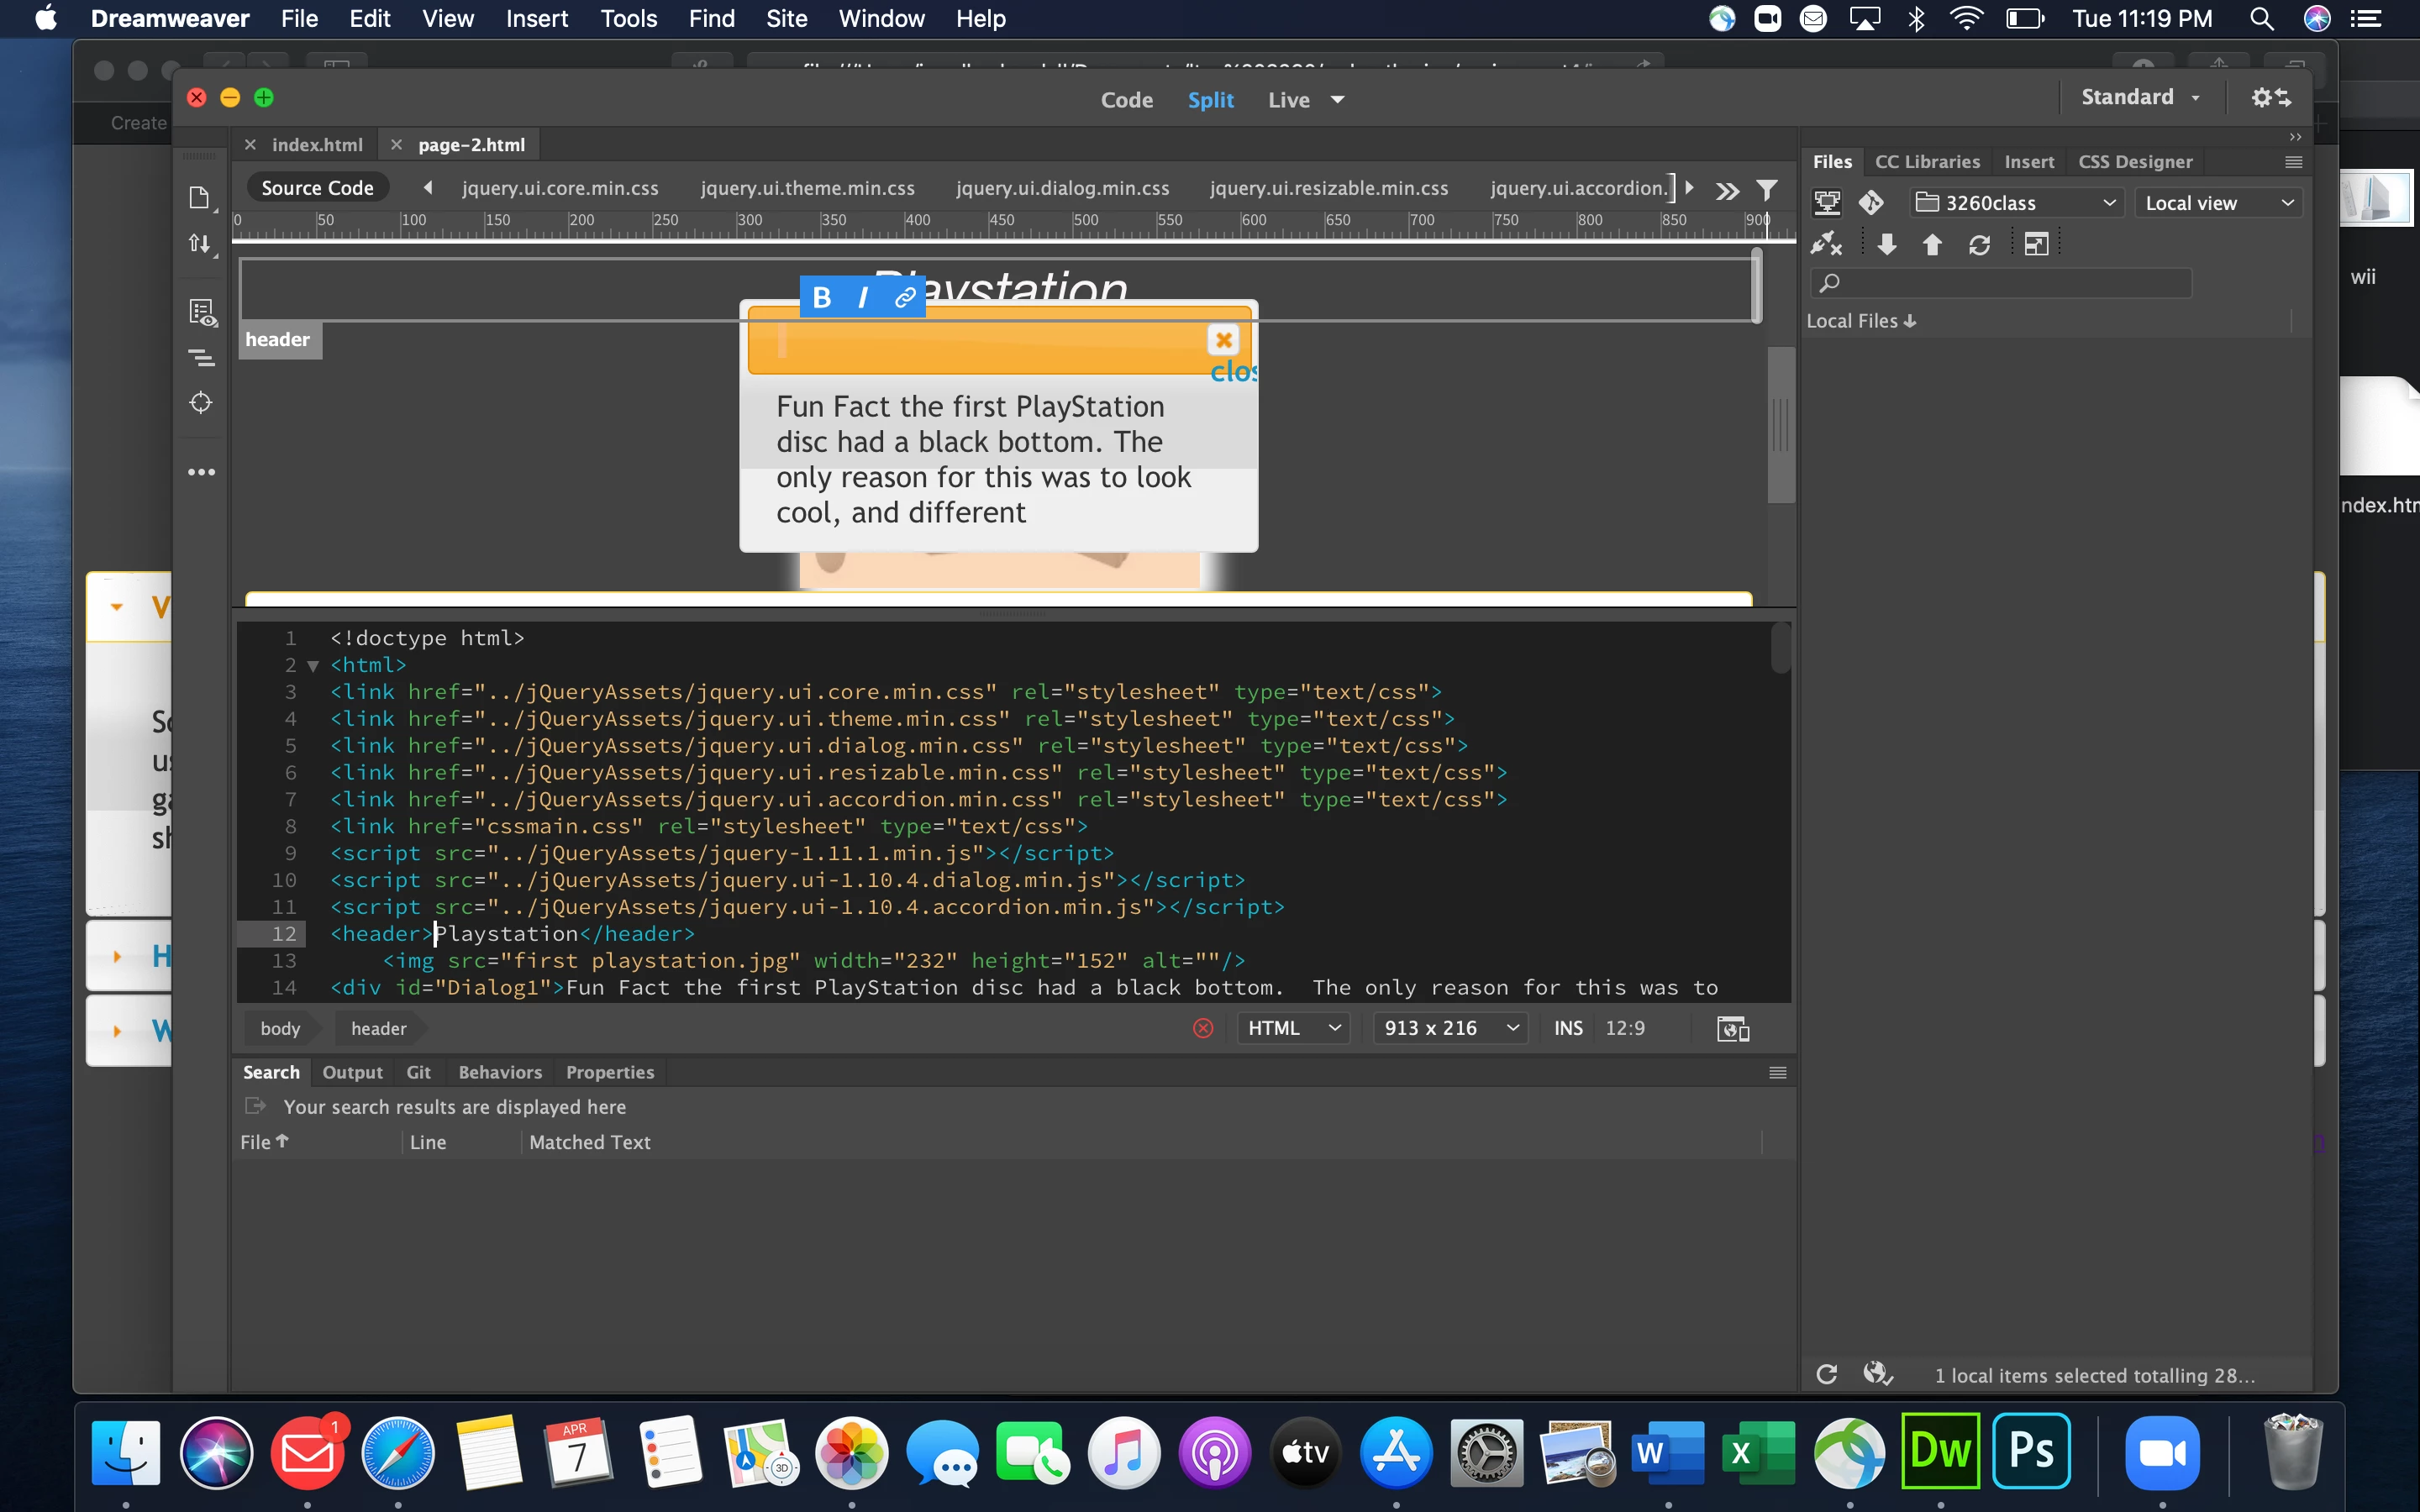
Task: Open the File Management icon in left toolbar
Action: coord(200,244)
